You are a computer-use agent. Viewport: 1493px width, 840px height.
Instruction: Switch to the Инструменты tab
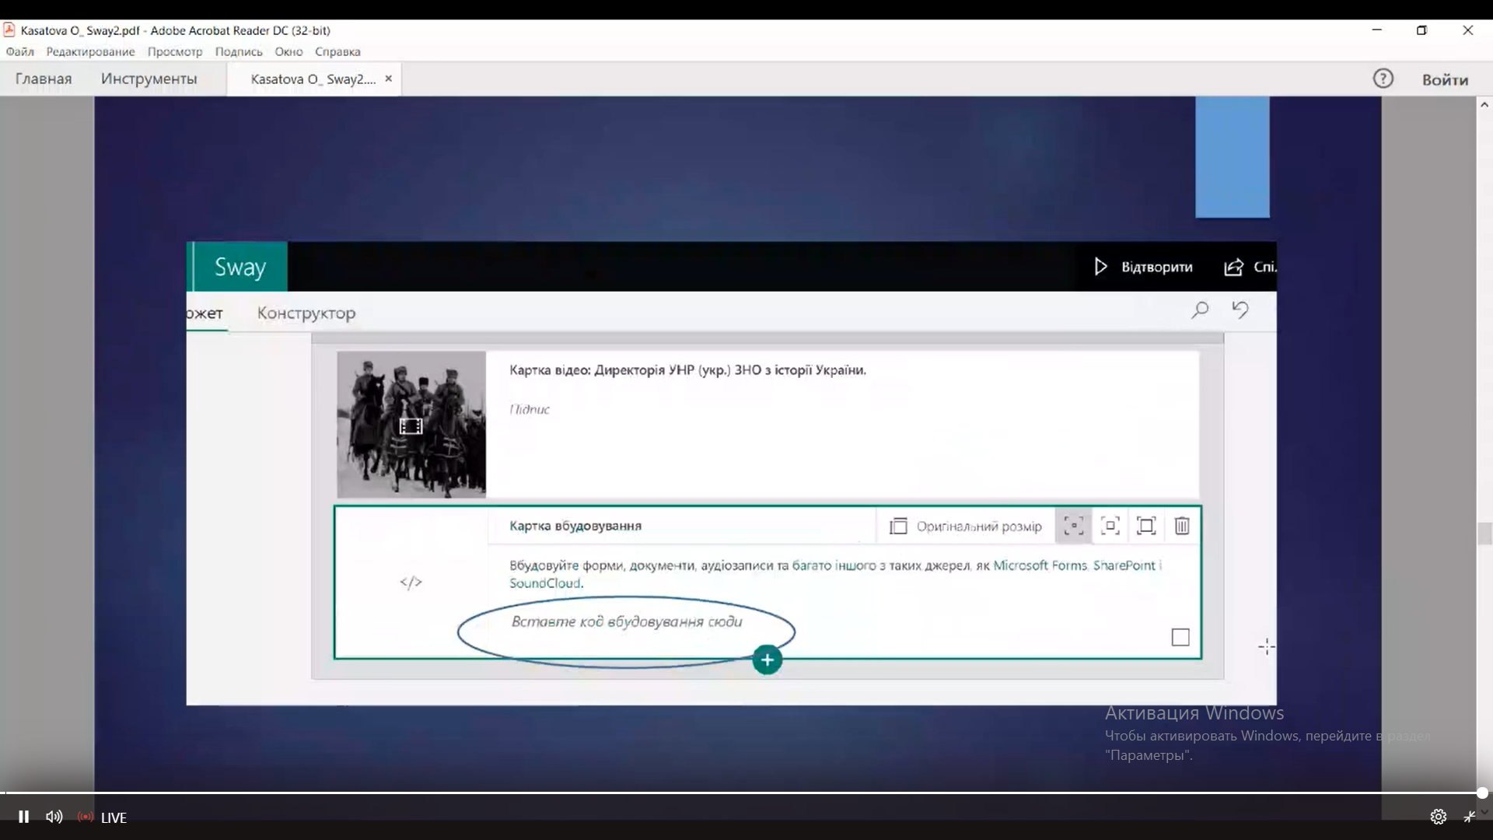pos(149,79)
